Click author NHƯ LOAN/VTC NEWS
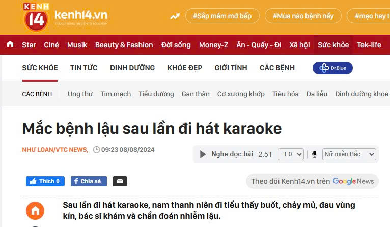390x227 pixels. point(55,150)
